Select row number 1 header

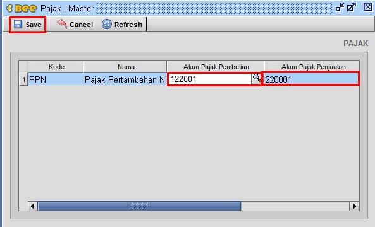23,79
